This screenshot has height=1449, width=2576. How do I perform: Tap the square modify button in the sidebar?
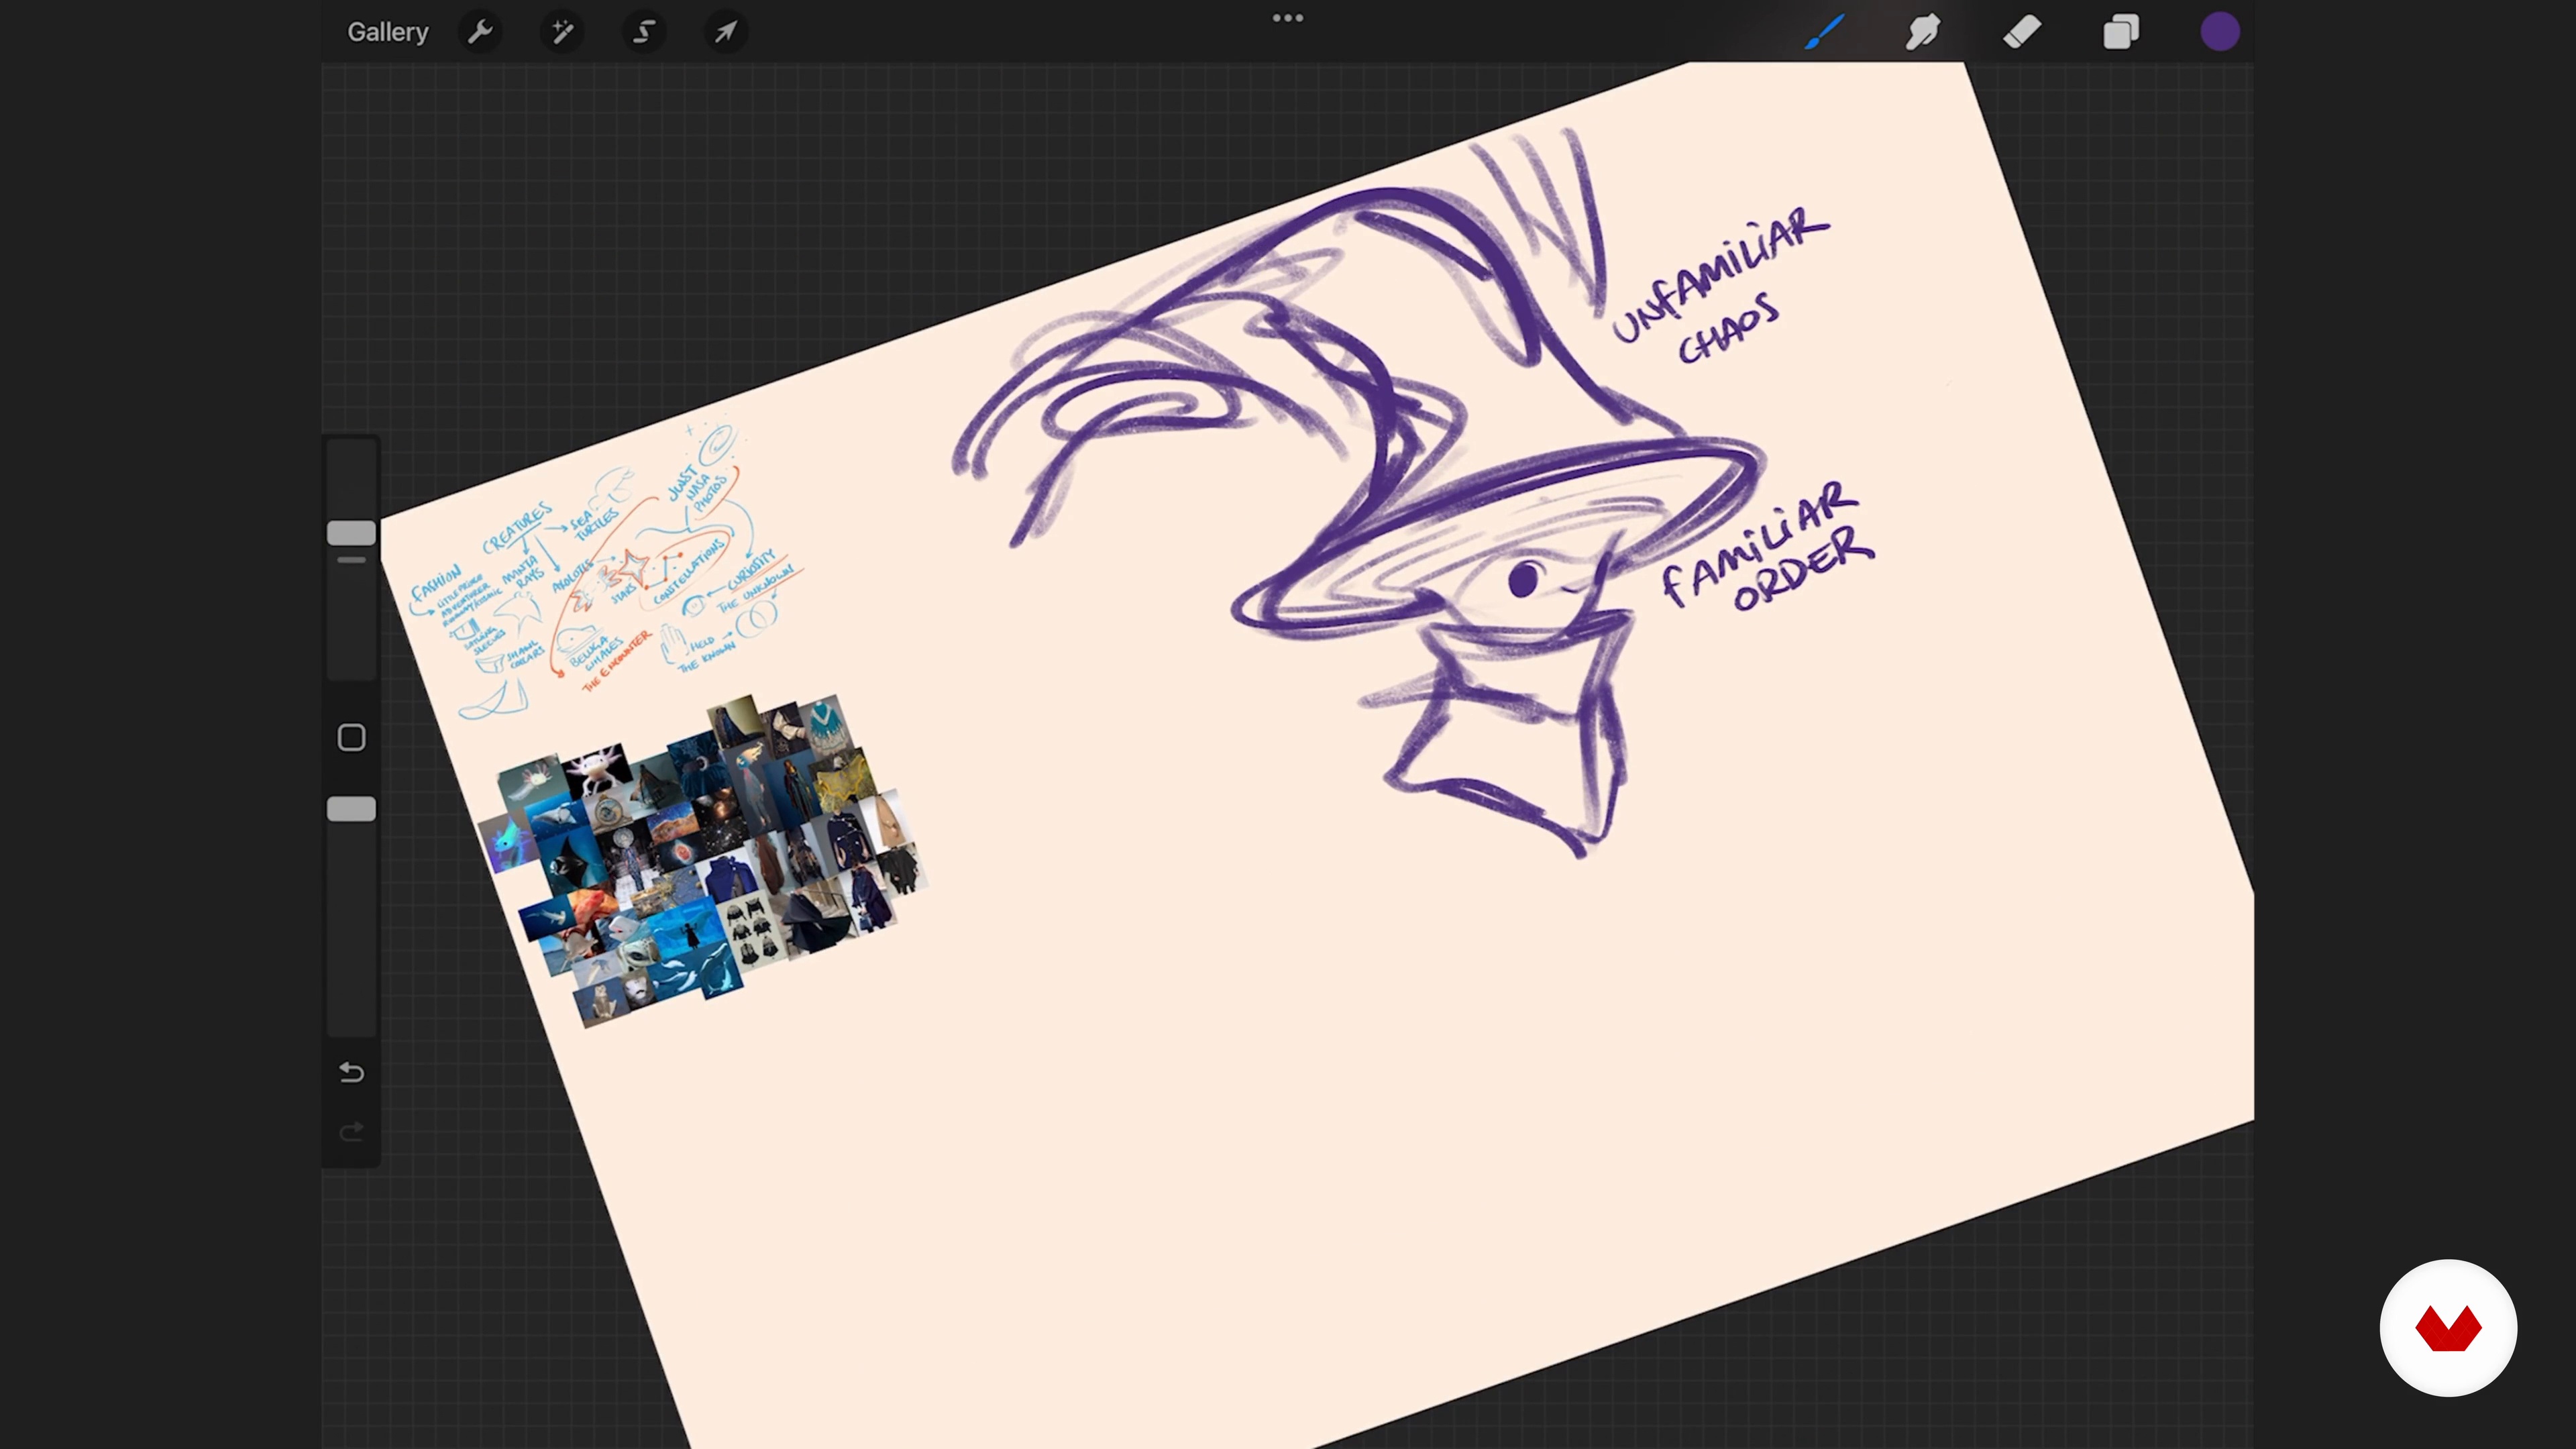351,738
